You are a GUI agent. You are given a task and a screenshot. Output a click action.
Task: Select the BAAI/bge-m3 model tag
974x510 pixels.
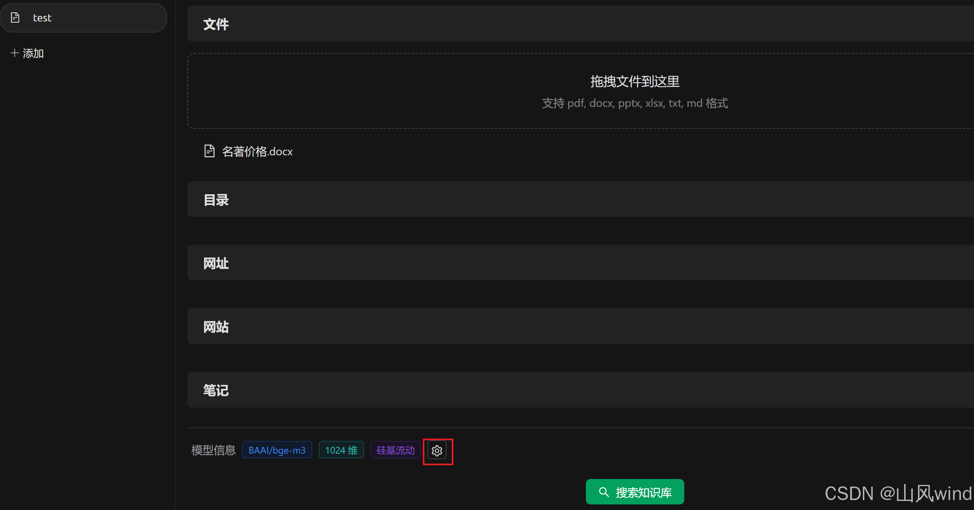tap(277, 450)
